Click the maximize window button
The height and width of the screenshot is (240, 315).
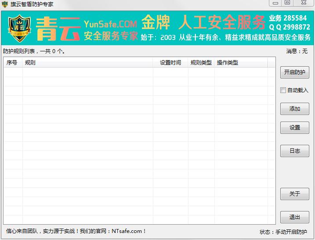[x=287, y=3]
